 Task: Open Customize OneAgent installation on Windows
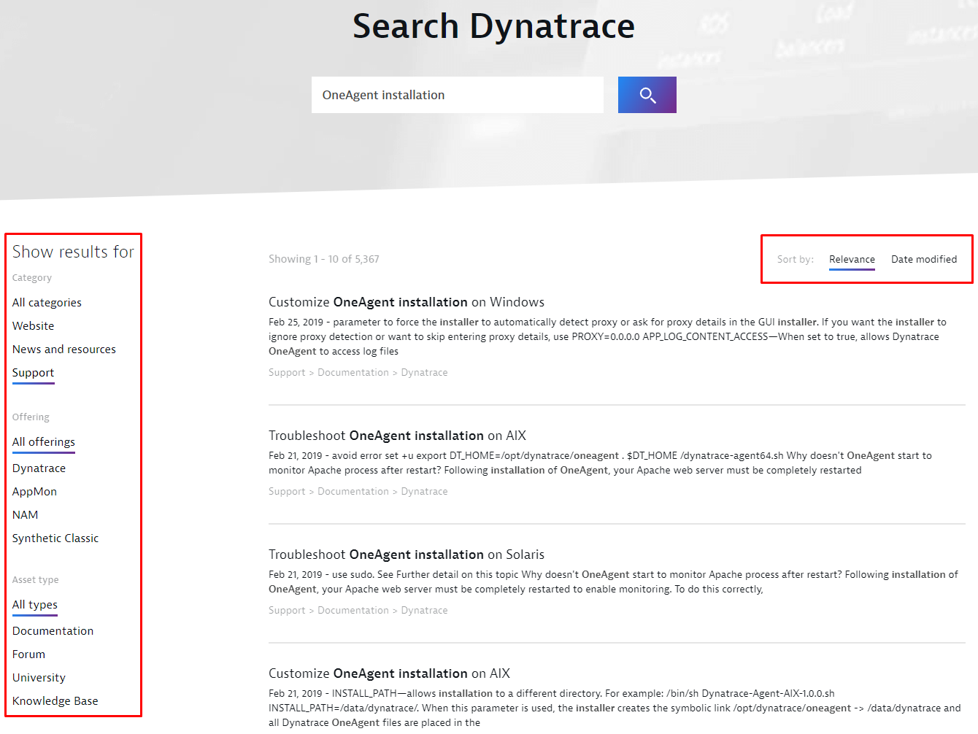pos(406,302)
